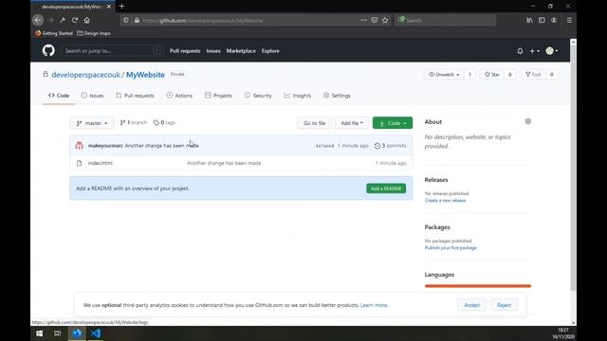View the 3 commits history
Viewport: 607px width, 341px height.
(390, 146)
